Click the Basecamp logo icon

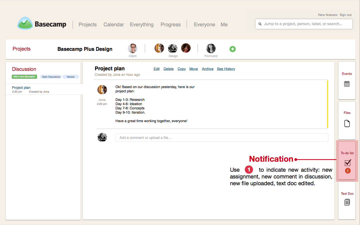25,23
